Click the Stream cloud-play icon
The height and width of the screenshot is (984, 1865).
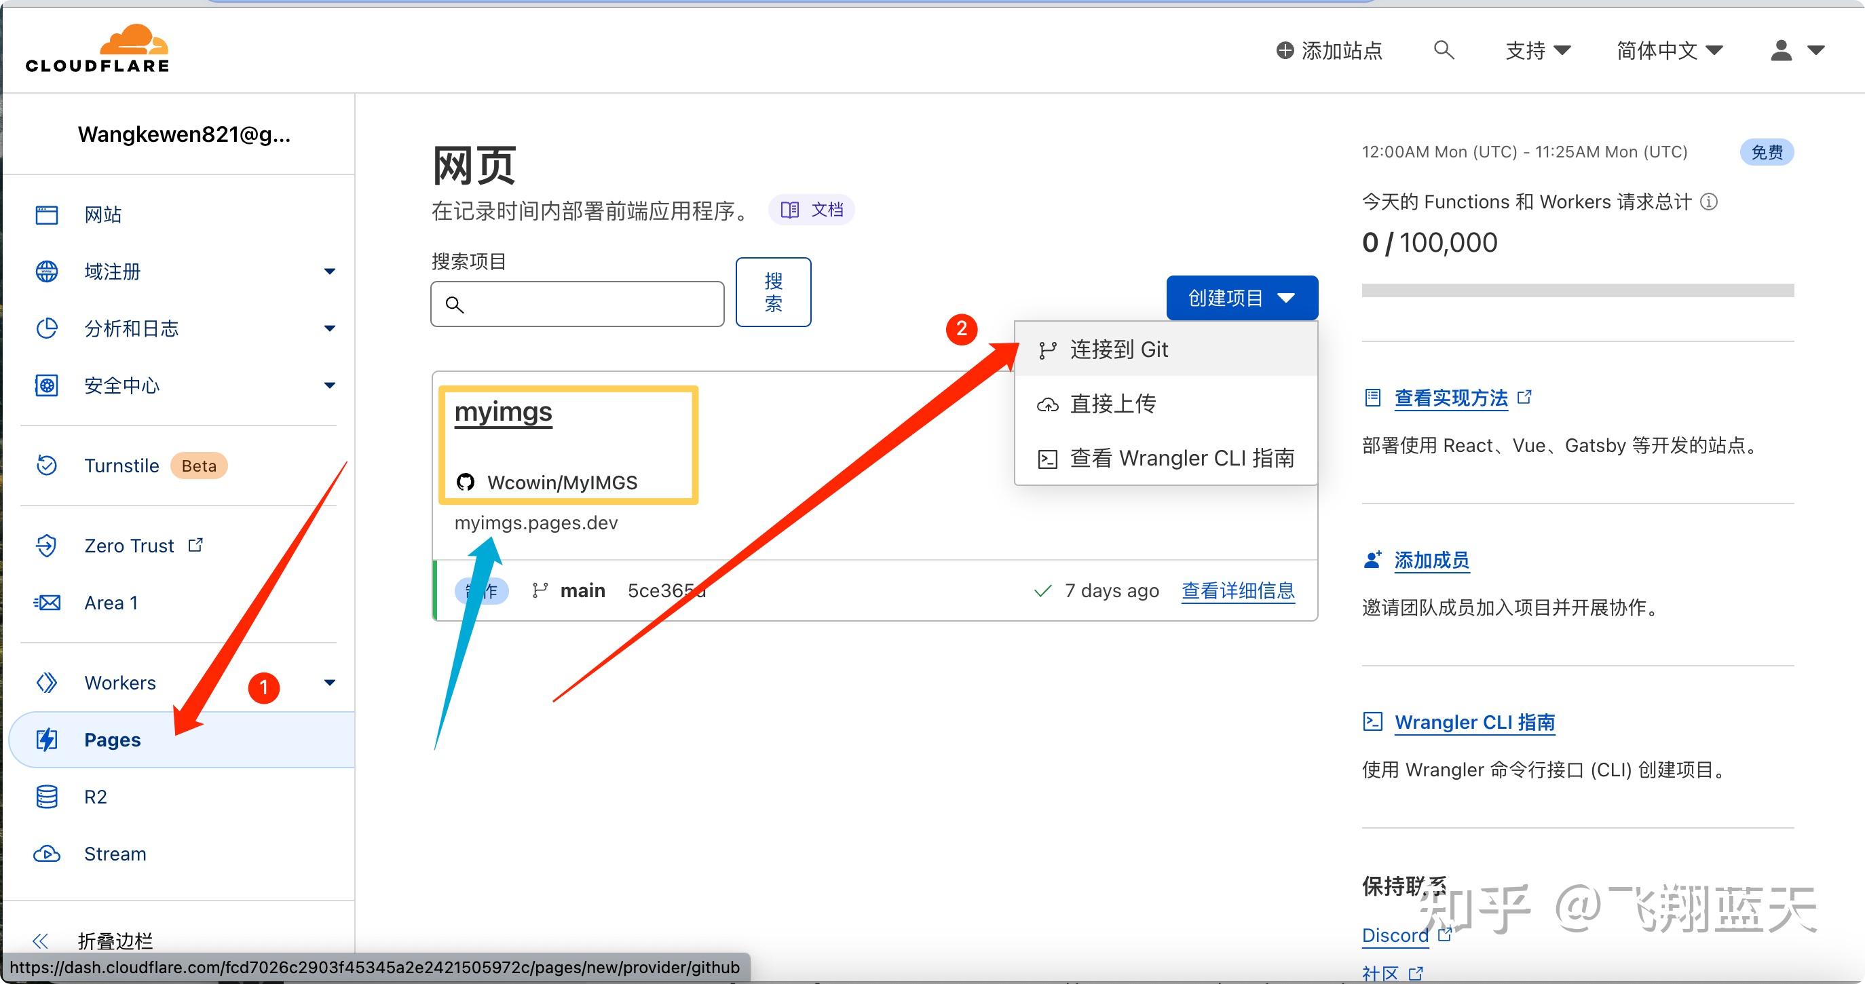(47, 854)
